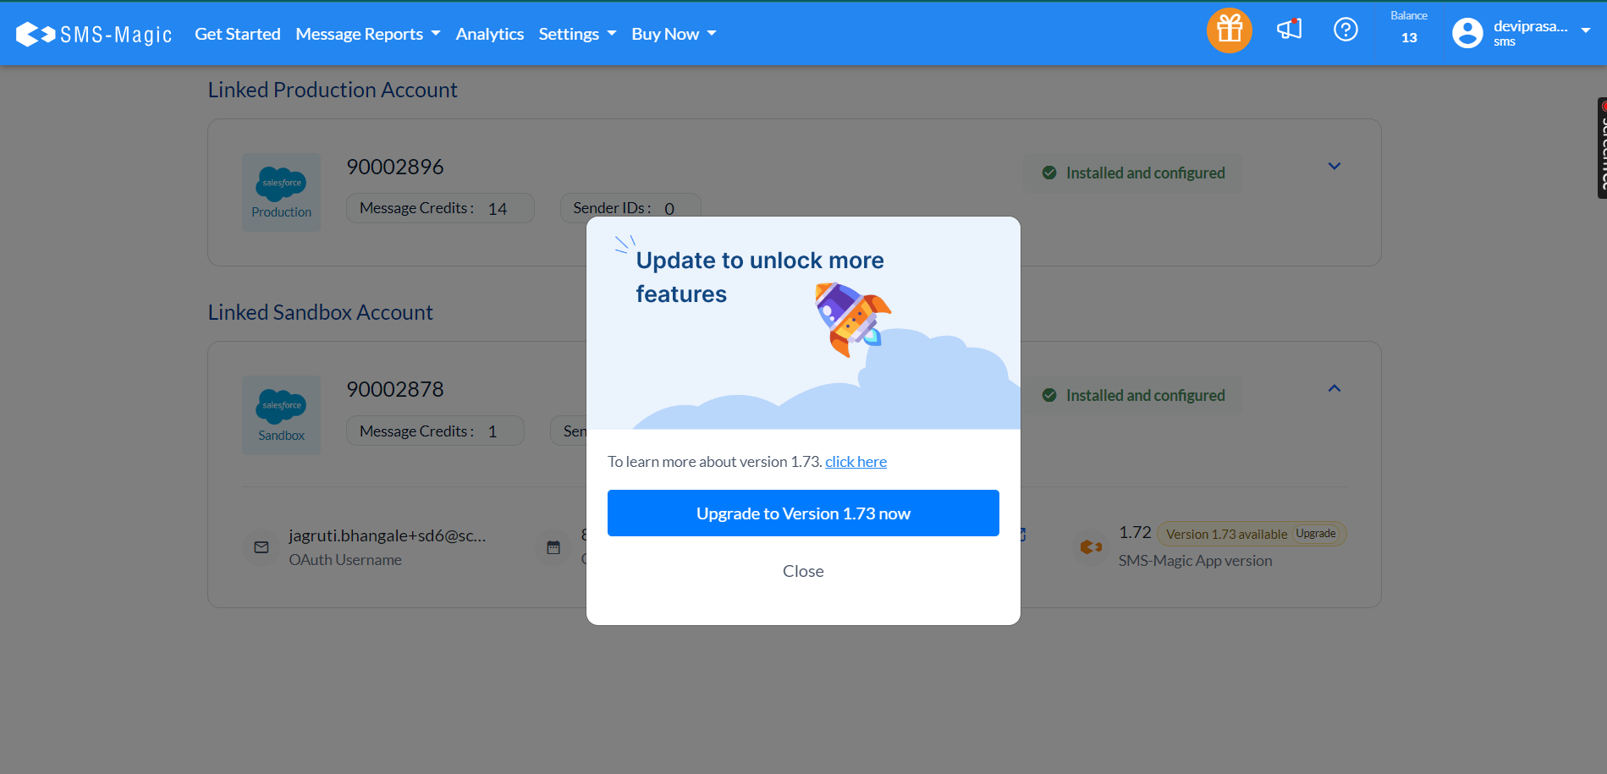Open the announcements megaphone icon
Screen dimensions: 1607x774
(1289, 30)
